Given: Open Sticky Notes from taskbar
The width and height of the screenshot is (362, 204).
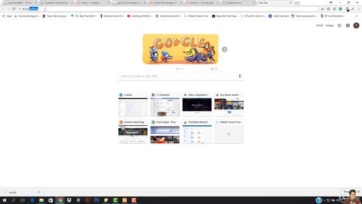Looking at the screenshot, I should pos(106,200).
